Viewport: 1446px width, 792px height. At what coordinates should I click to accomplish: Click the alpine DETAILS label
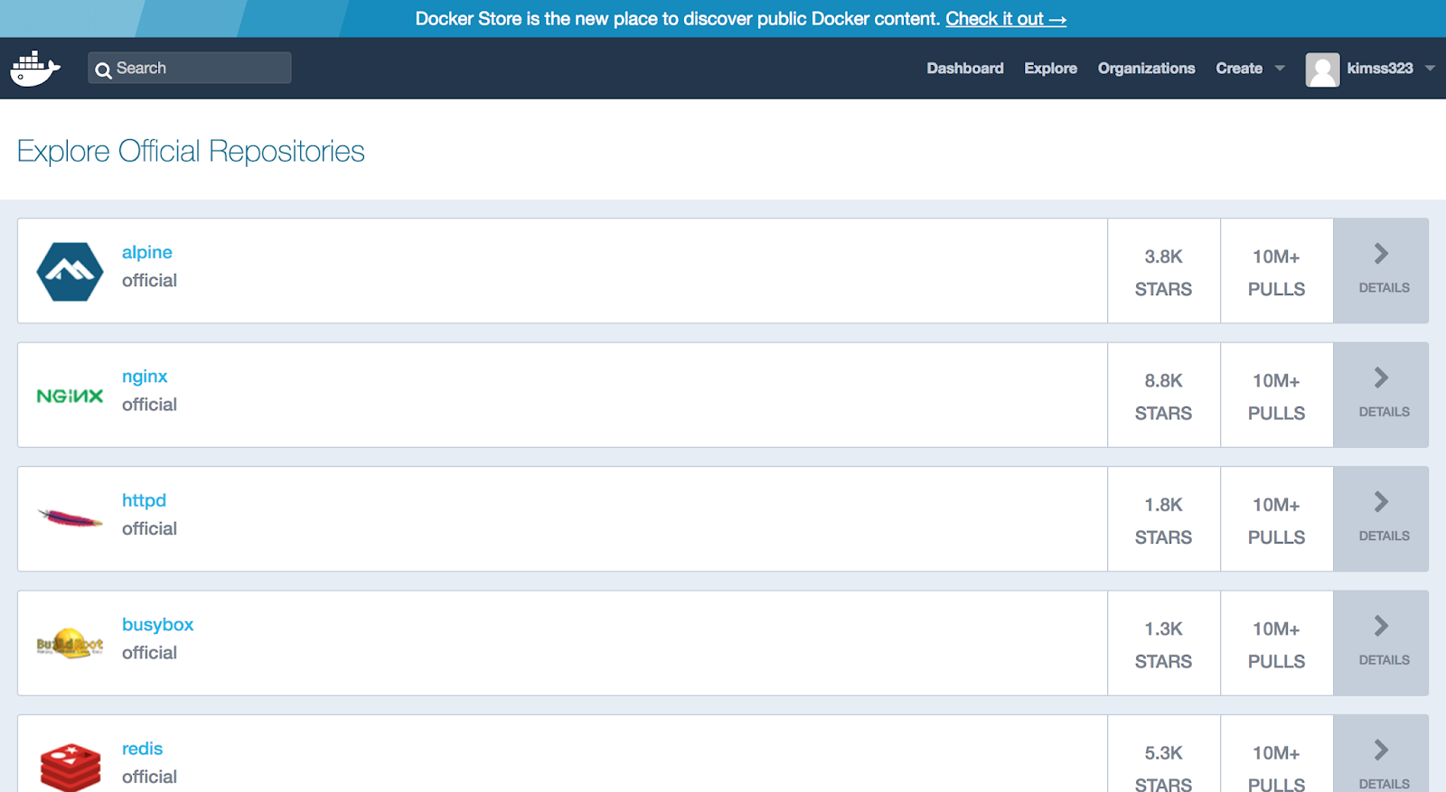[1384, 288]
